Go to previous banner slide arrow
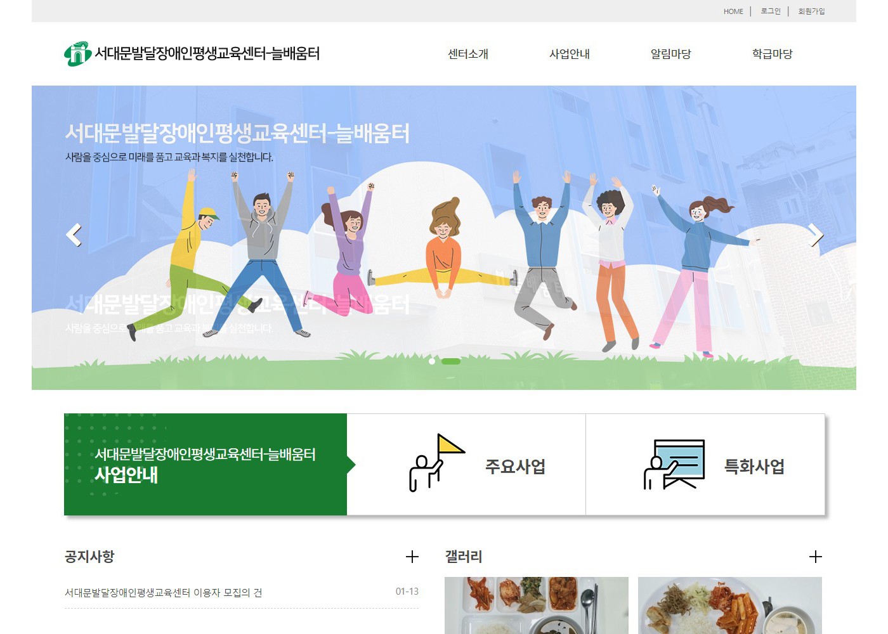The width and height of the screenshot is (888, 634). (x=74, y=235)
